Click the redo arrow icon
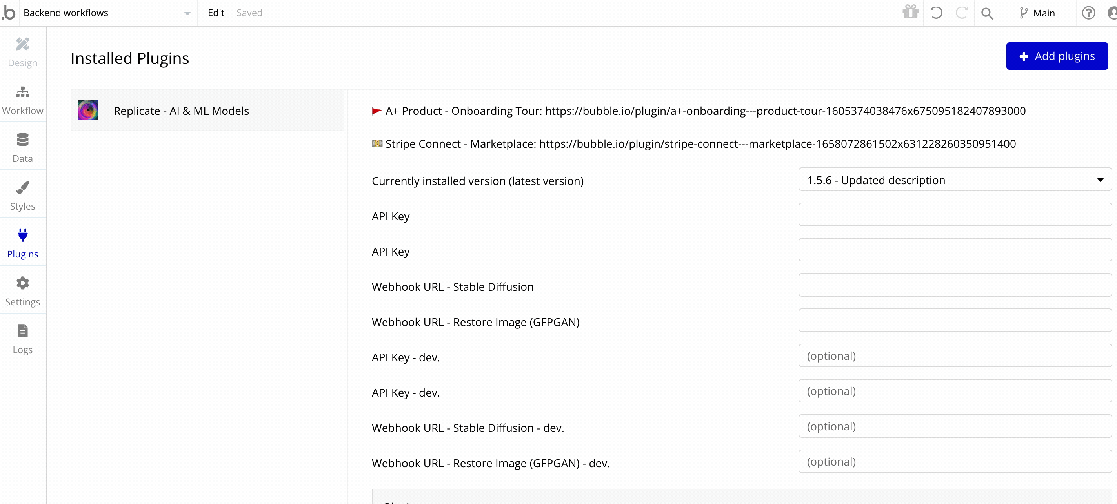The width and height of the screenshot is (1117, 504). 961,13
